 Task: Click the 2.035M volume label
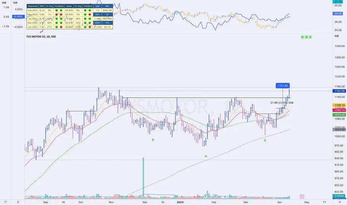pyautogui.click(x=339, y=196)
